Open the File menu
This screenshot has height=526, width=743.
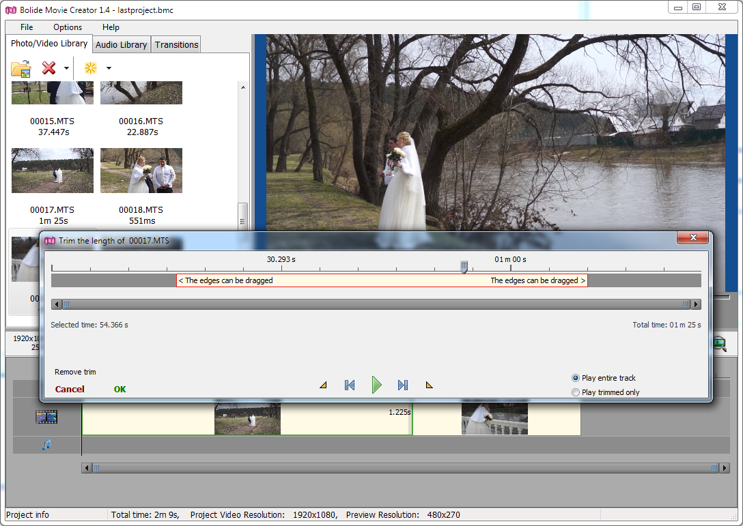click(x=27, y=27)
